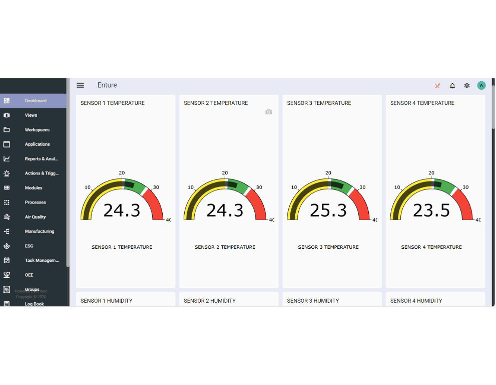Go to Manufacturing in the sidebar

(x=39, y=232)
